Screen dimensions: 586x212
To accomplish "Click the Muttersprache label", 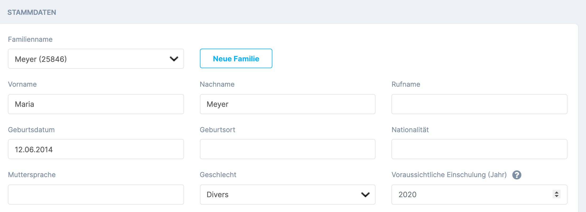I will [x=32, y=175].
